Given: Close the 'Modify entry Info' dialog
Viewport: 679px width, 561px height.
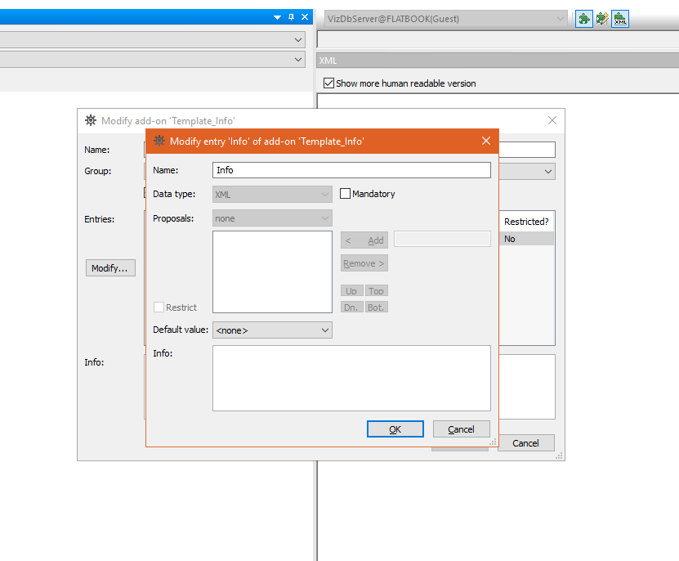Looking at the screenshot, I should 486,141.
